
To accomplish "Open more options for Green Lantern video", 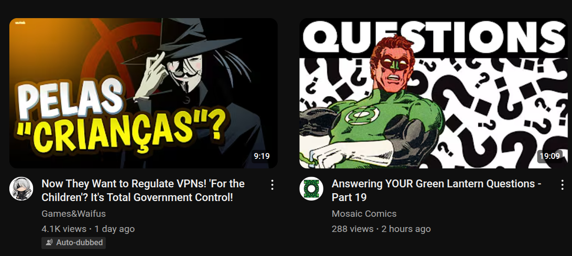I will [x=562, y=185].
